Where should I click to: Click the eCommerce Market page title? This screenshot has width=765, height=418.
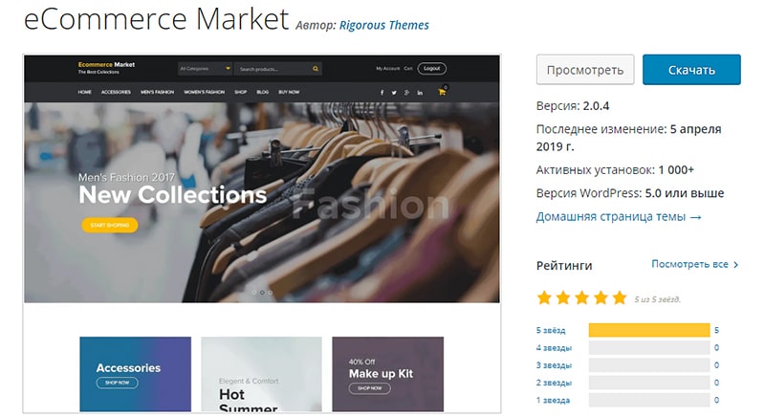click(156, 19)
